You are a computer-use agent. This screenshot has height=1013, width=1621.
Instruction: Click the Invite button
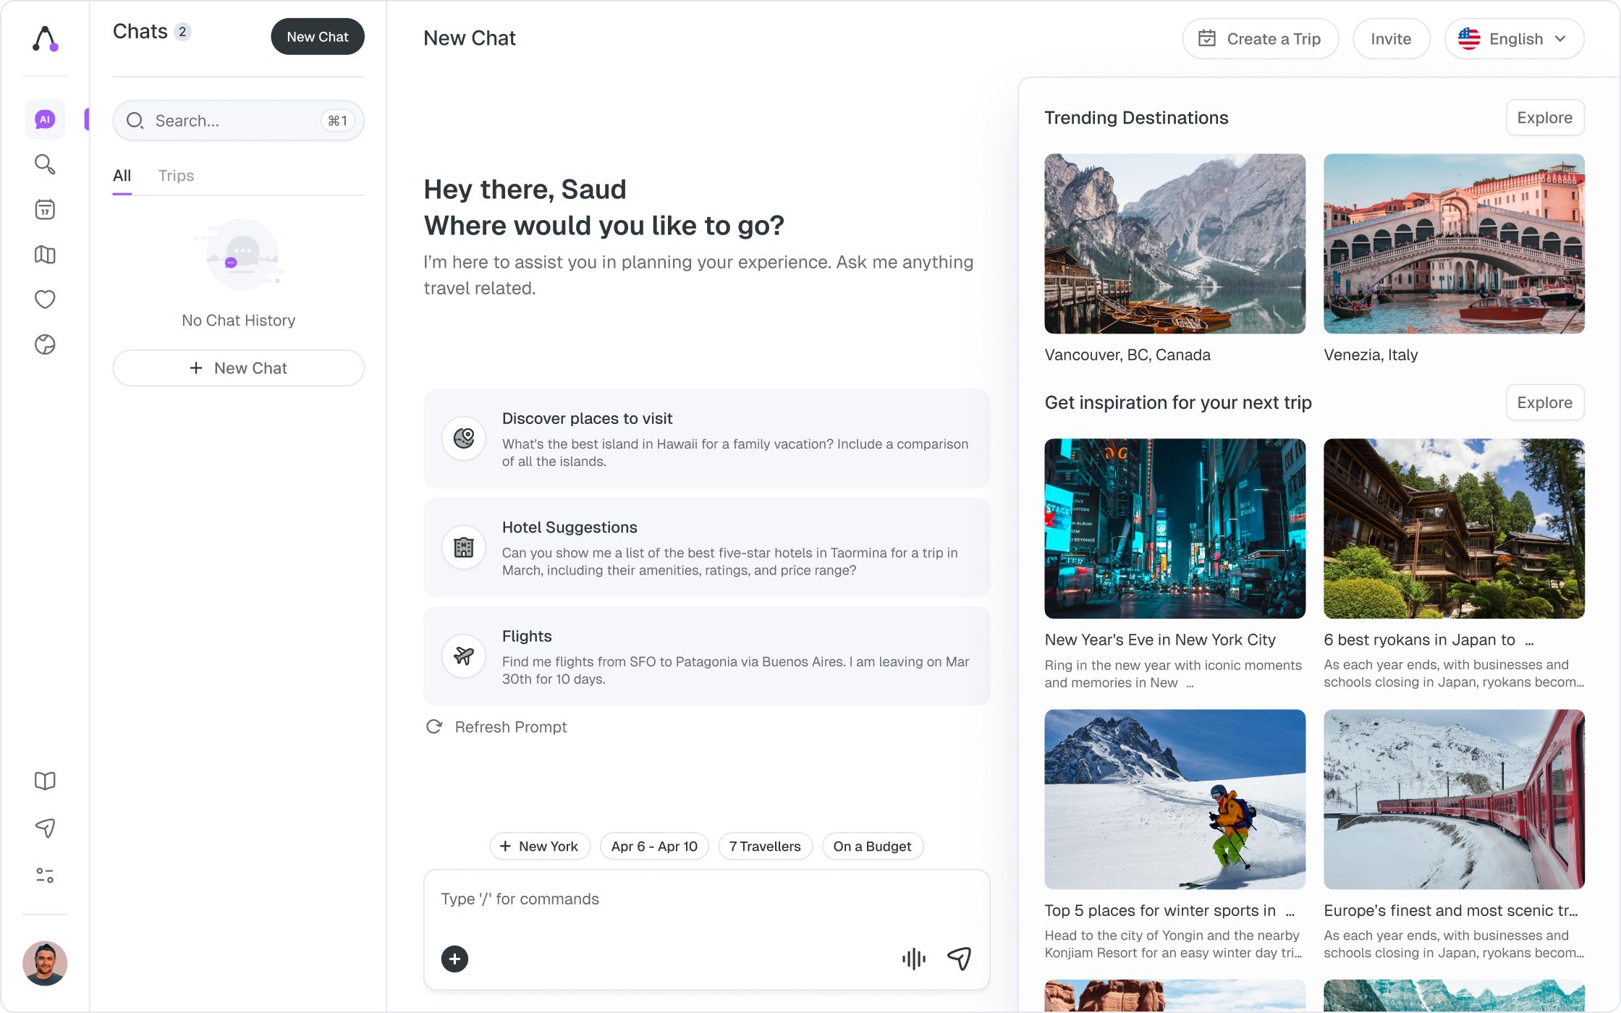(x=1391, y=39)
